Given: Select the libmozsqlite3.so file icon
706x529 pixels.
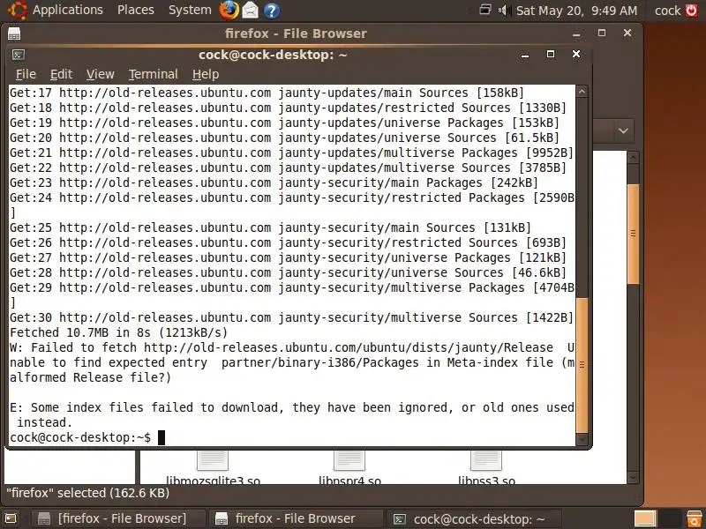Looking at the screenshot, I should tap(213, 459).
